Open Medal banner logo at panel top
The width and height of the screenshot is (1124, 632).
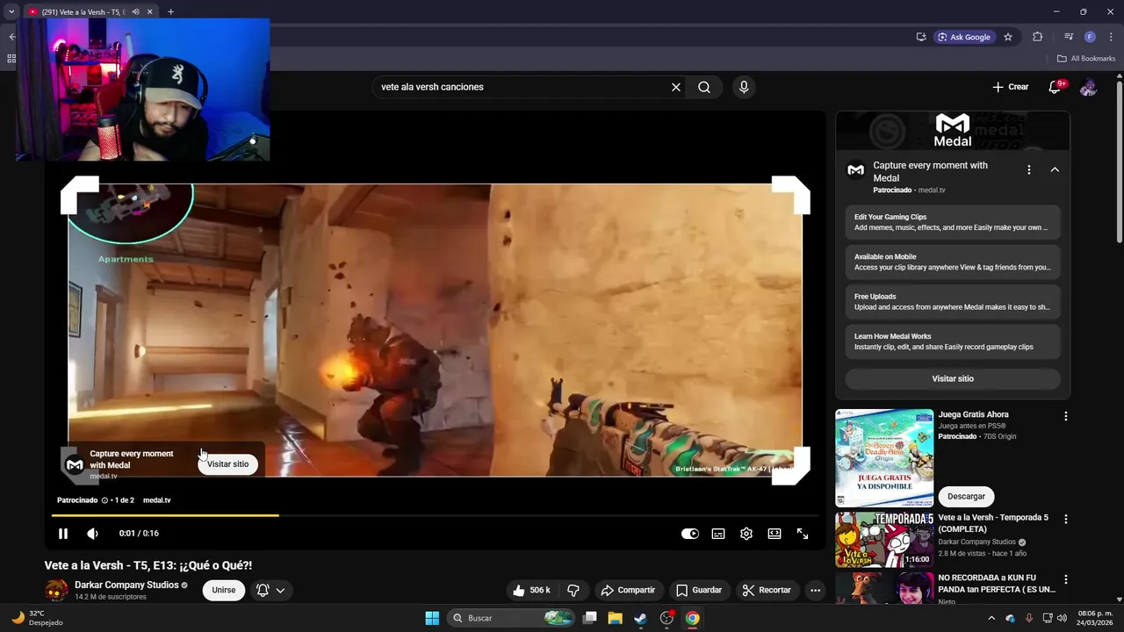953,130
